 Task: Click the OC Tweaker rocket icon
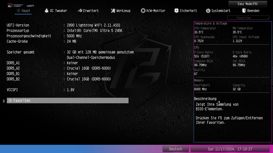point(46,11)
